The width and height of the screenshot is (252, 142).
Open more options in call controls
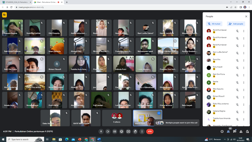click(x=142, y=132)
